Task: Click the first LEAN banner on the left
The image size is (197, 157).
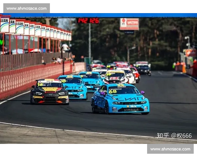Action: (x=5, y=25)
